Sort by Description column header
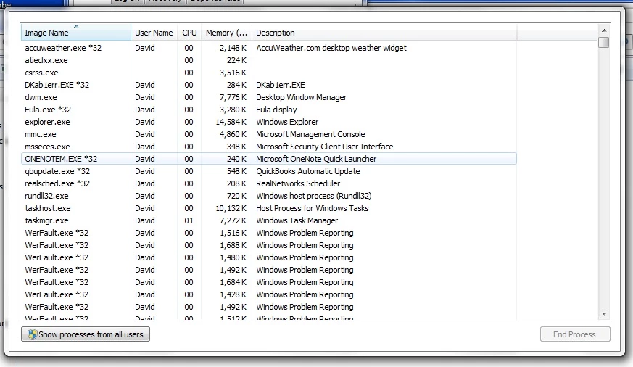This screenshot has width=633, height=367. [x=384, y=33]
